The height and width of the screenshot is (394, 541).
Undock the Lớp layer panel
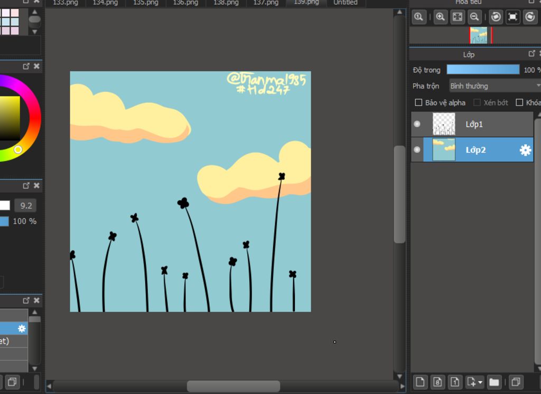pyautogui.click(x=531, y=53)
